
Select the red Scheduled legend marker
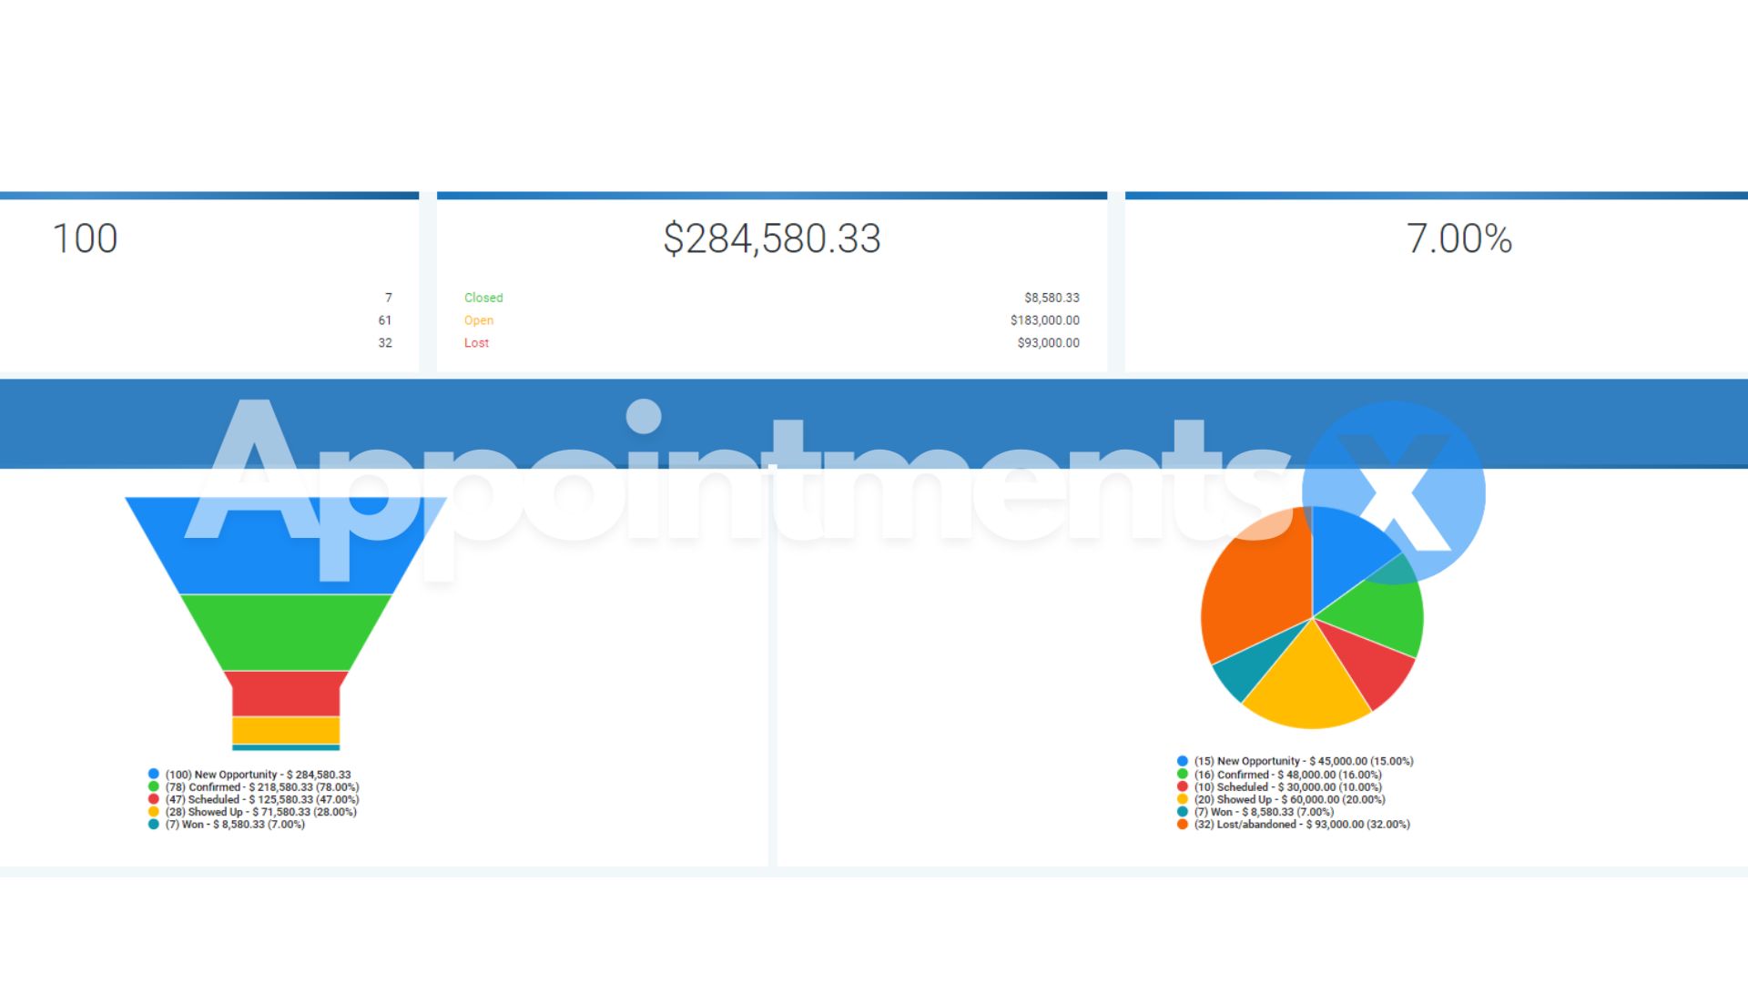tap(152, 799)
